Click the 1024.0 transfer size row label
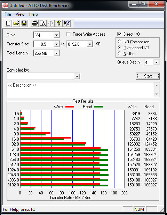 coord(13,170)
